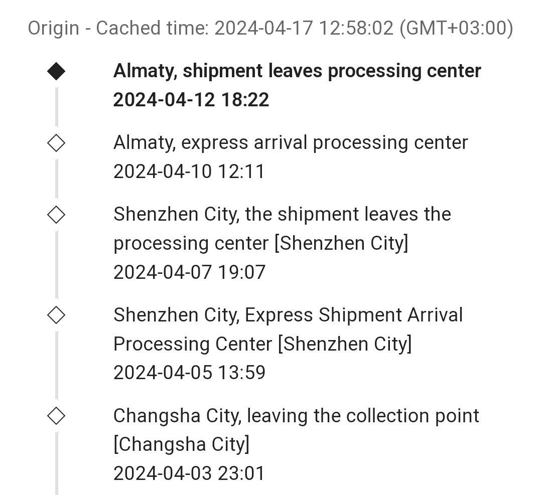
Task: Open "Almaty, express arrival processing center" entry
Action: pyautogui.click(x=291, y=143)
